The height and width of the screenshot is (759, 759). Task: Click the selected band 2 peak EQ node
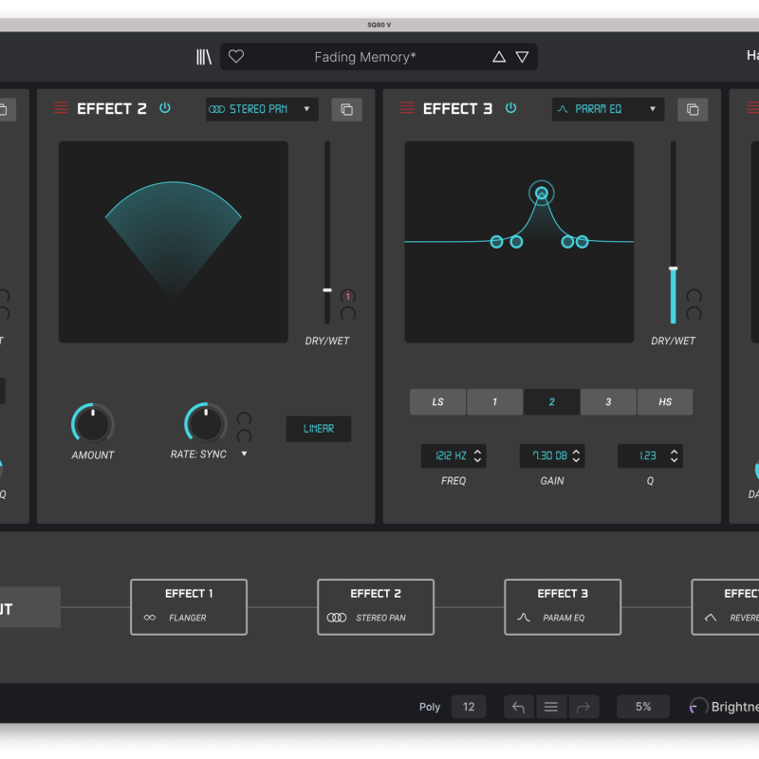click(542, 194)
